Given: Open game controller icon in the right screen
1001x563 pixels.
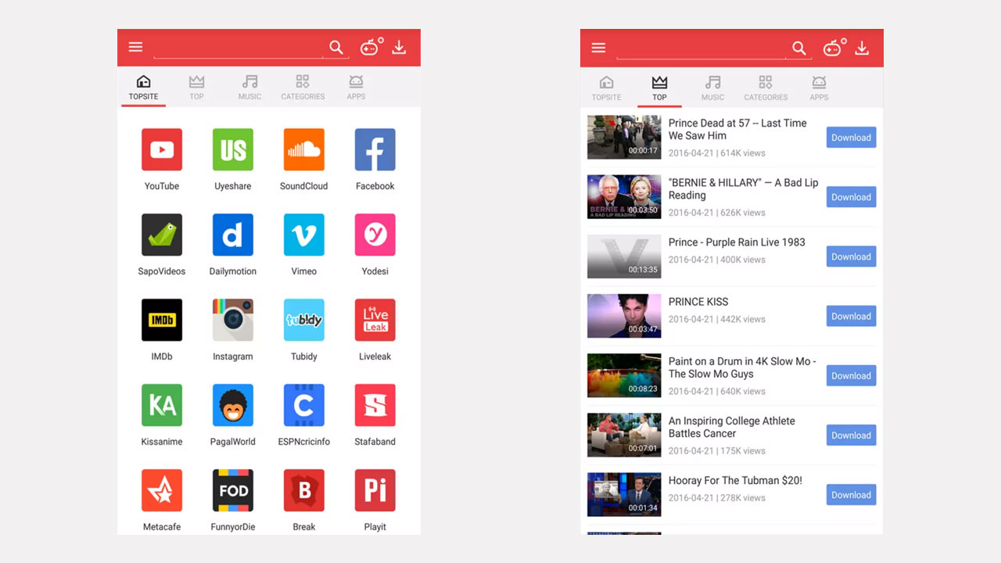Looking at the screenshot, I should [x=834, y=48].
